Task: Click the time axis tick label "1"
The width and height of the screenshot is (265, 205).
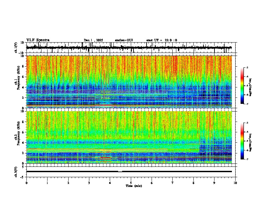Action: pos(47,183)
